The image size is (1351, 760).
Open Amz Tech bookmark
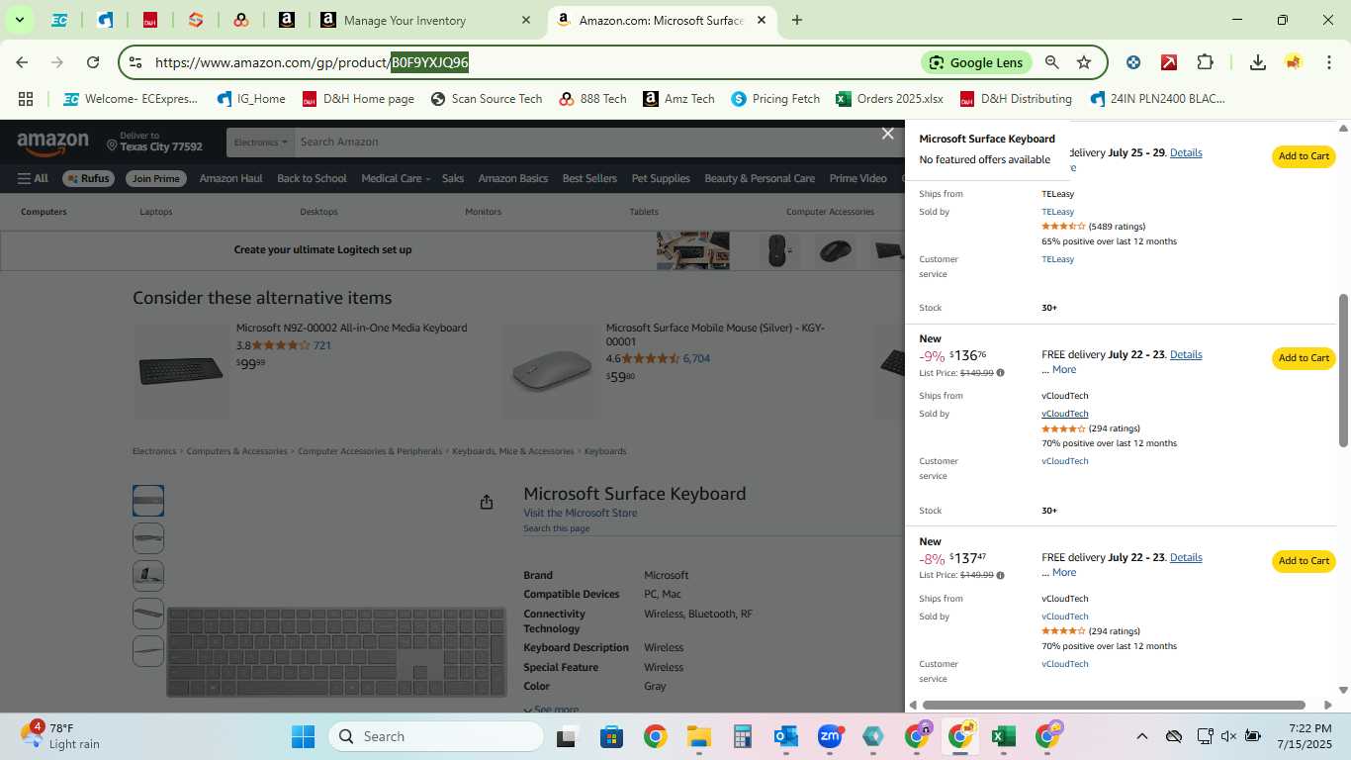(x=679, y=99)
